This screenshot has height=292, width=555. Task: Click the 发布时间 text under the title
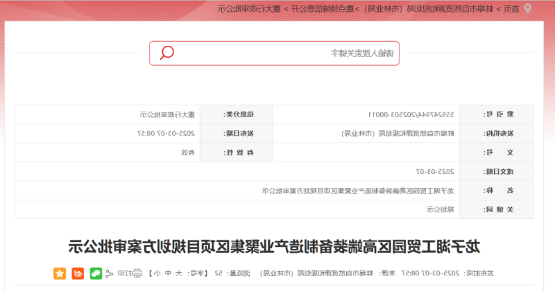click(447, 273)
